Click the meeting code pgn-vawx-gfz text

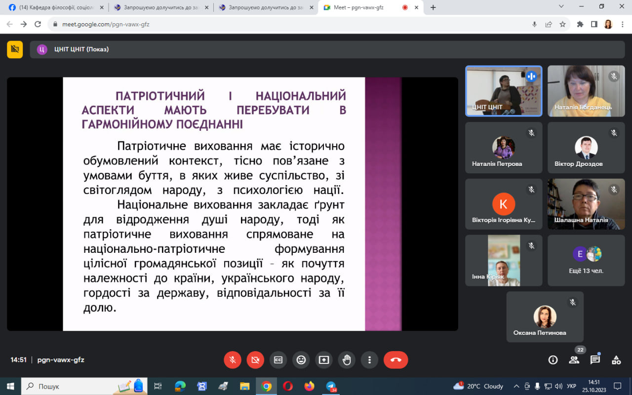click(61, 360)
